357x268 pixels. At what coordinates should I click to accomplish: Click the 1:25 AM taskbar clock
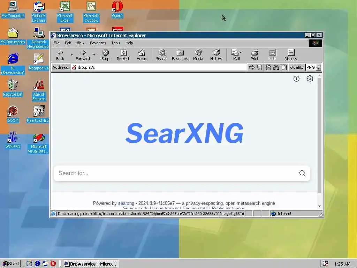(x=342, y=264)
